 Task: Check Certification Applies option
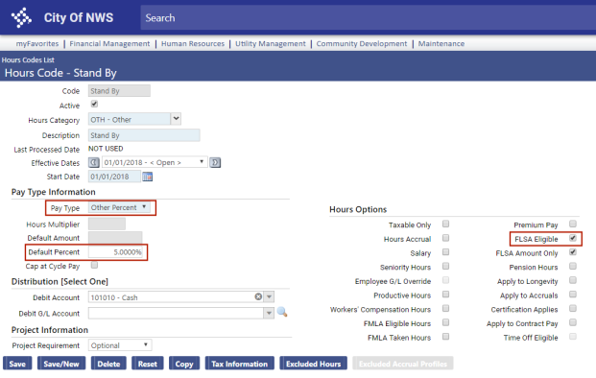tap(573, 308)
